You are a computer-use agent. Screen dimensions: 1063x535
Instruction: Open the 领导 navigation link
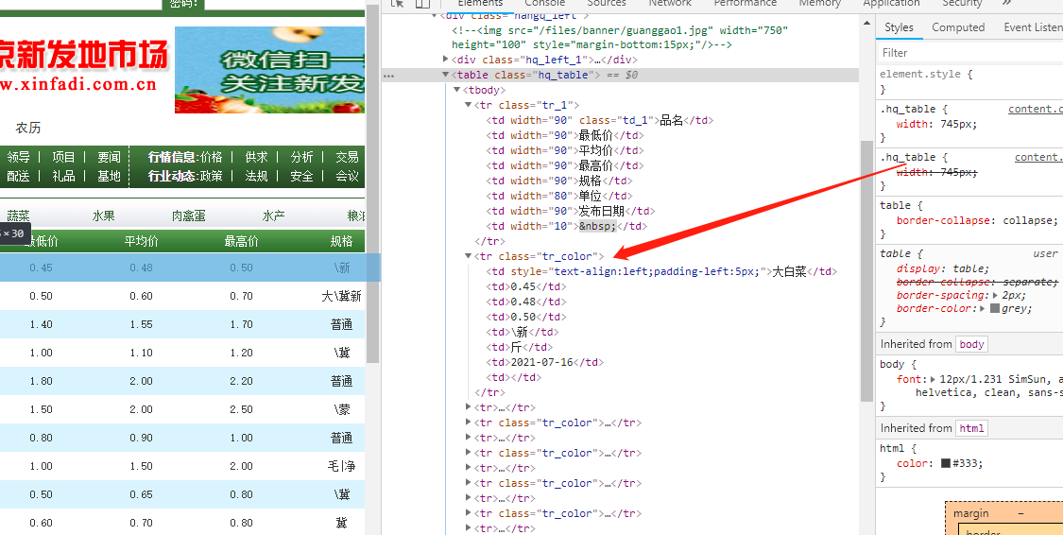pos(19,157)
